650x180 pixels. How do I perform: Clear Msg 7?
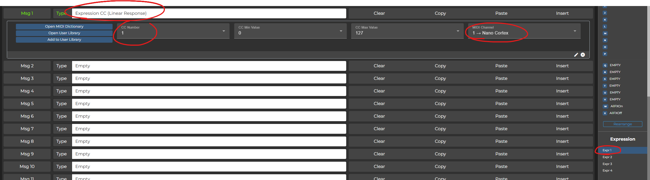379,129
